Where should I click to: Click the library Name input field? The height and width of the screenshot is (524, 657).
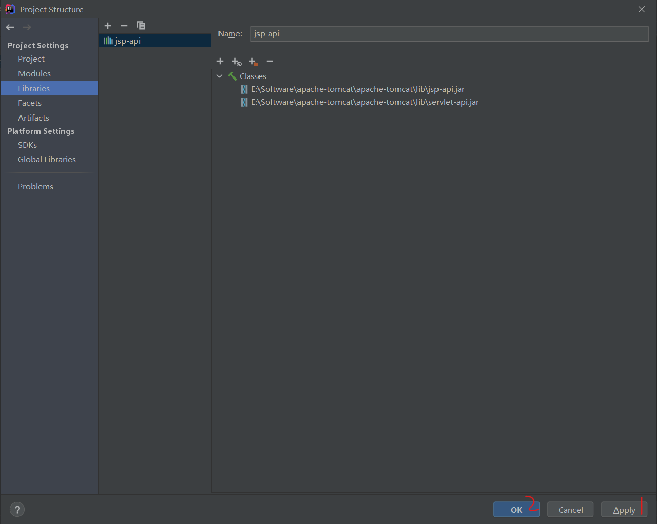(449, 34)
